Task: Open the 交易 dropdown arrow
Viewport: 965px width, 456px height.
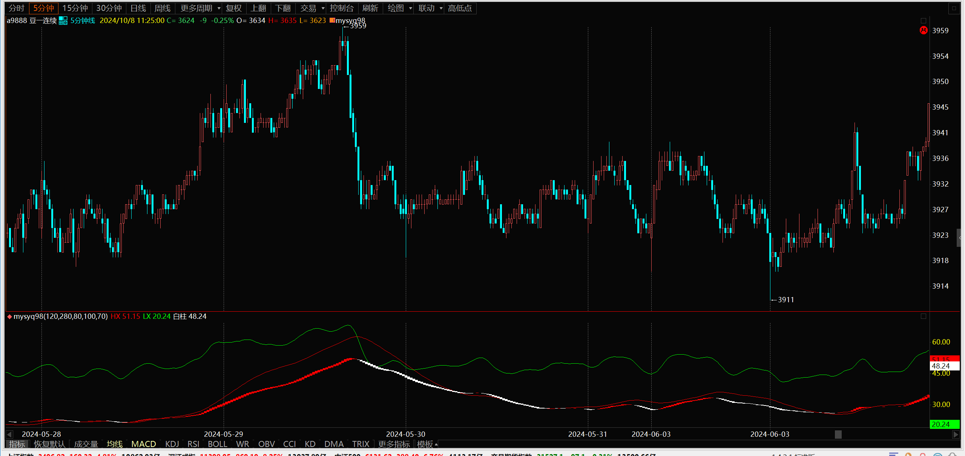Action: (323, 8)
